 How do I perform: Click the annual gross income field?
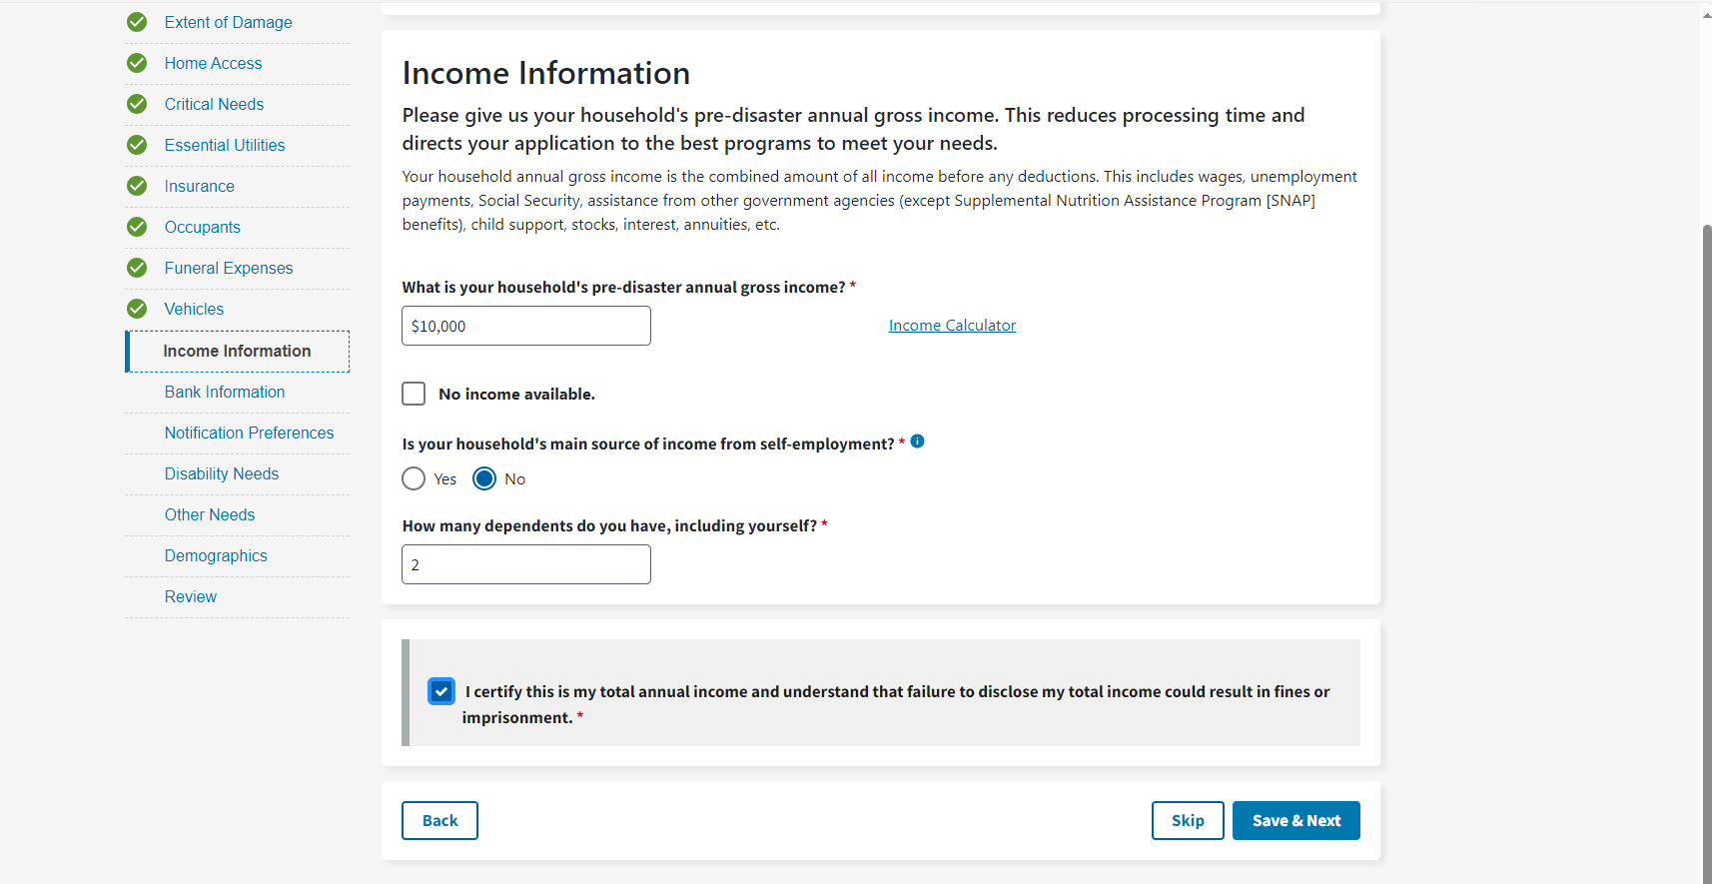526,326
